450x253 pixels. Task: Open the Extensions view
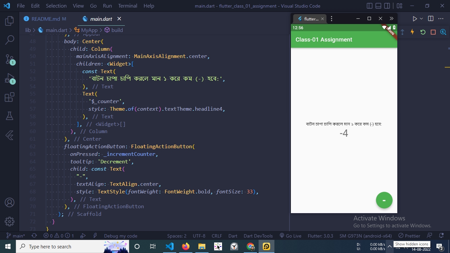tap(10, 97)
